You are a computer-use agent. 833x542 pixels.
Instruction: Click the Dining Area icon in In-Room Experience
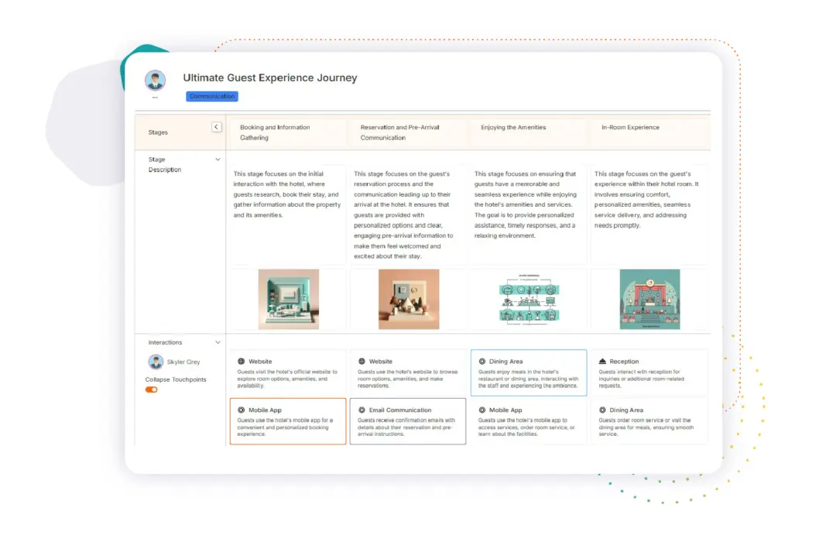click(x=602, y=410)
